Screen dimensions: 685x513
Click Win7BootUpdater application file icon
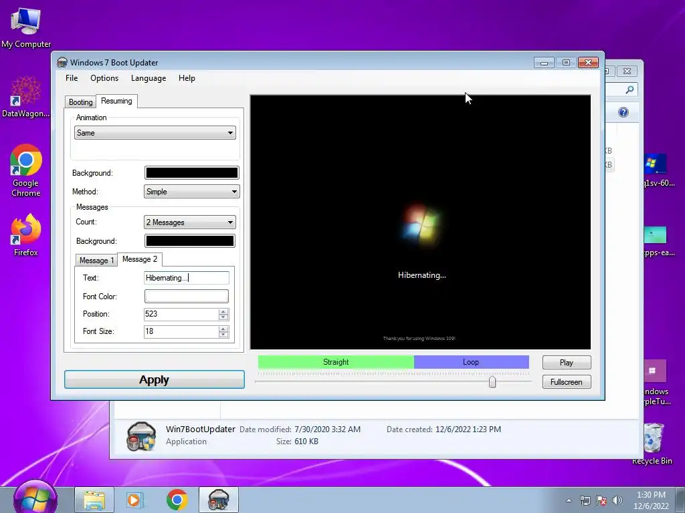(x=140, y=436)
